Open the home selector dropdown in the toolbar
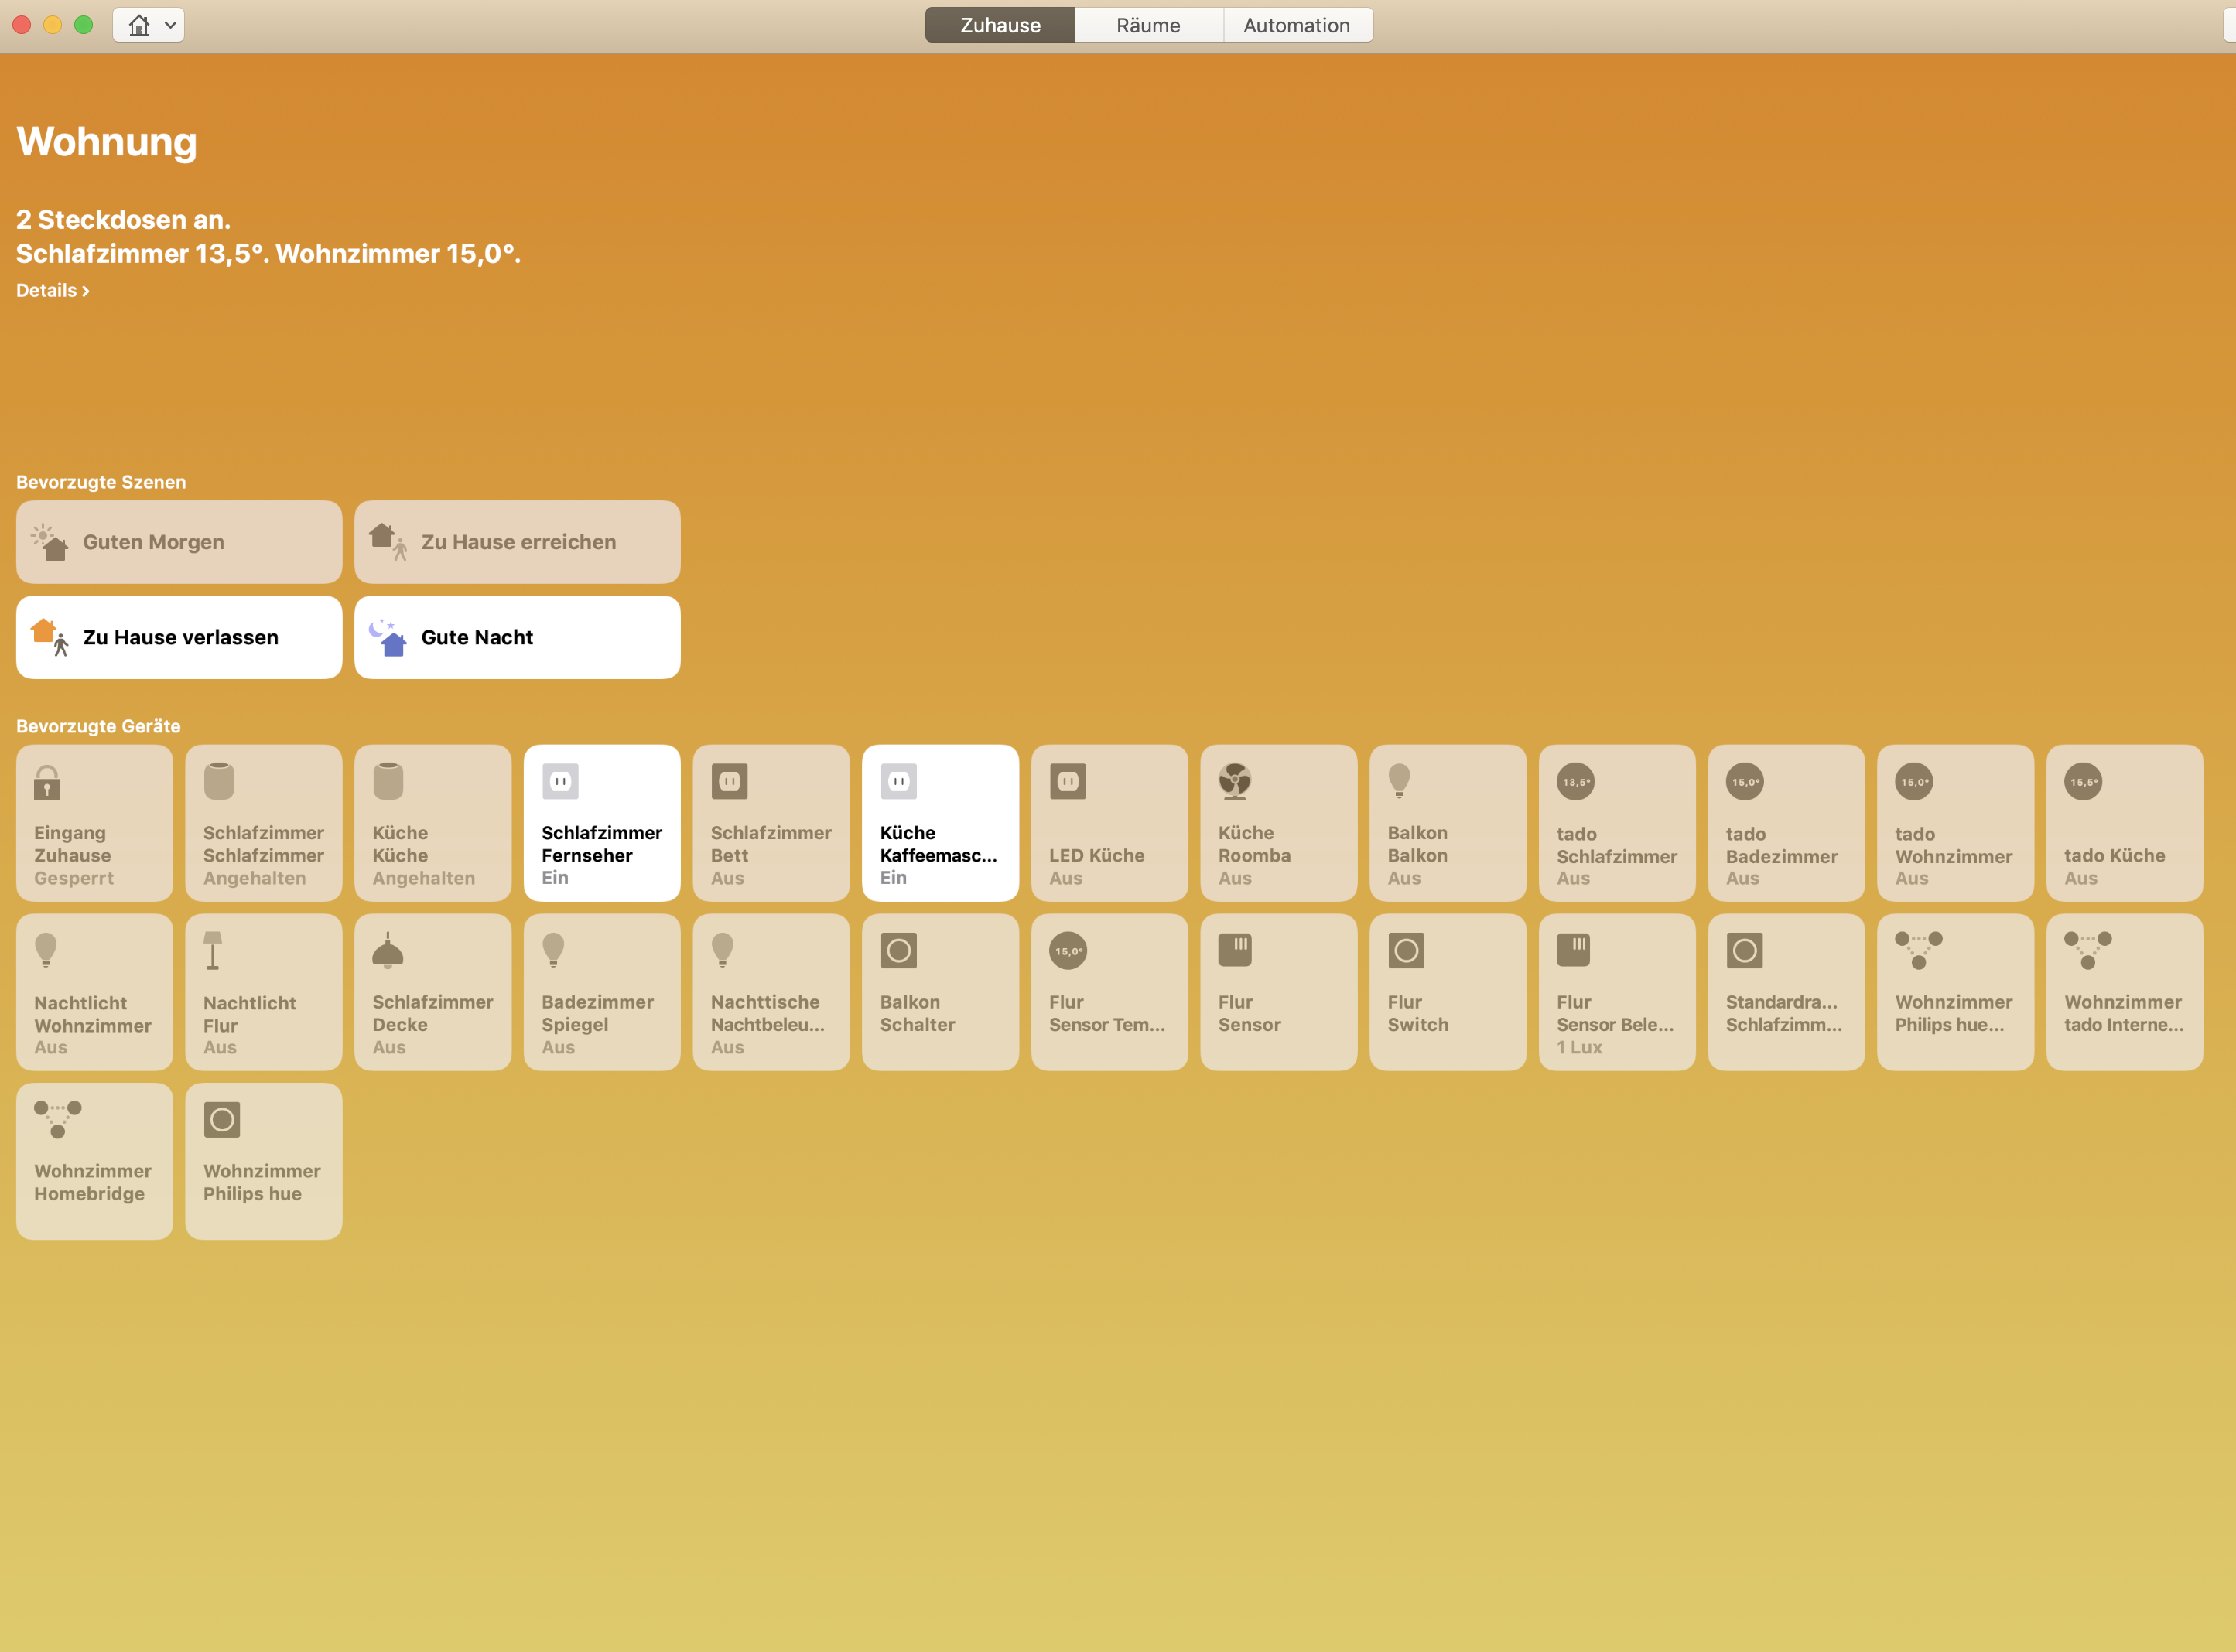 coord(149,25)
